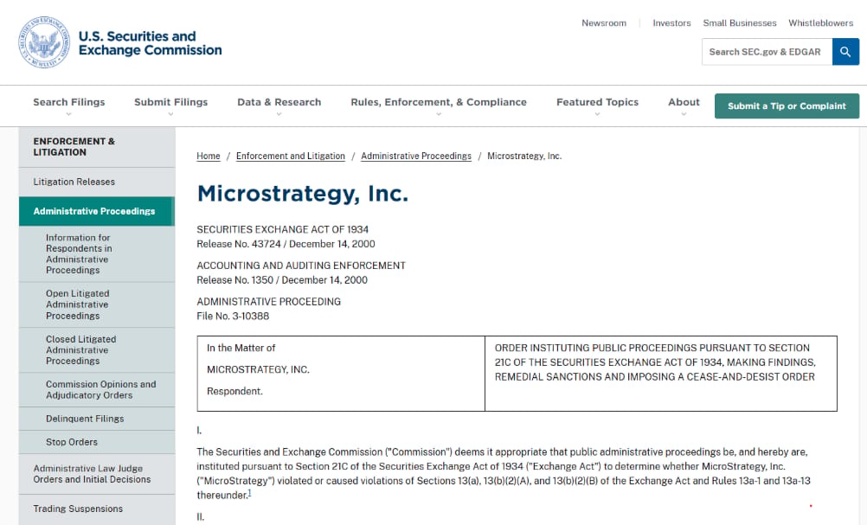
Task: Open Enforcement and Litigation breadcrumb
Action: click(x=290, y=157)
